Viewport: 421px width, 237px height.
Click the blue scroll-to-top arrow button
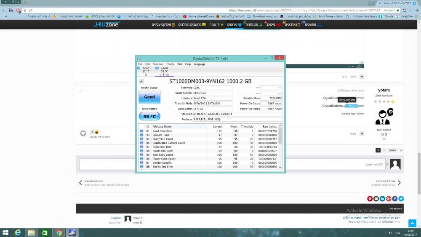click(412, 223)
